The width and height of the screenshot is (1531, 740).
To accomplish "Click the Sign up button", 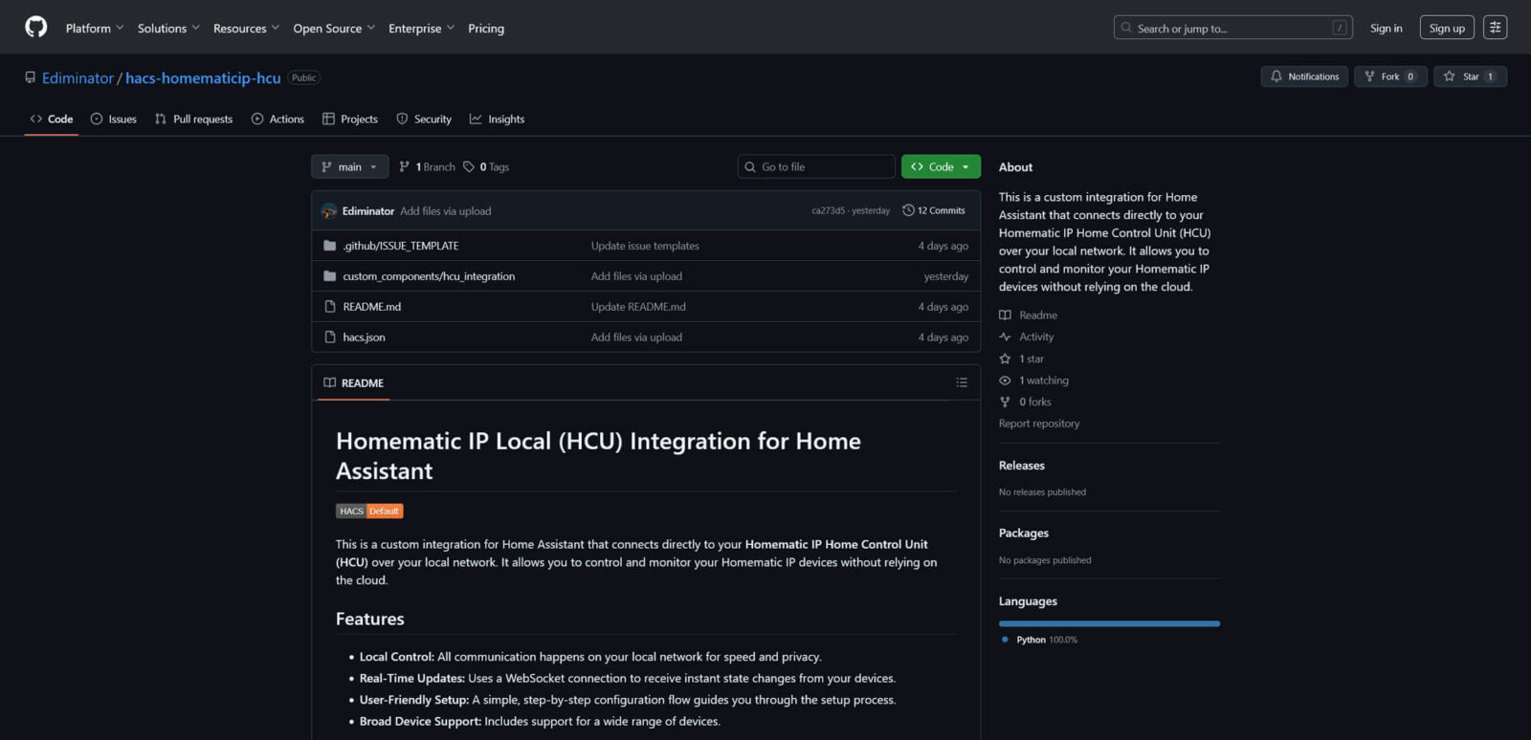I will pyautogui.click(x=1446, y=29).
